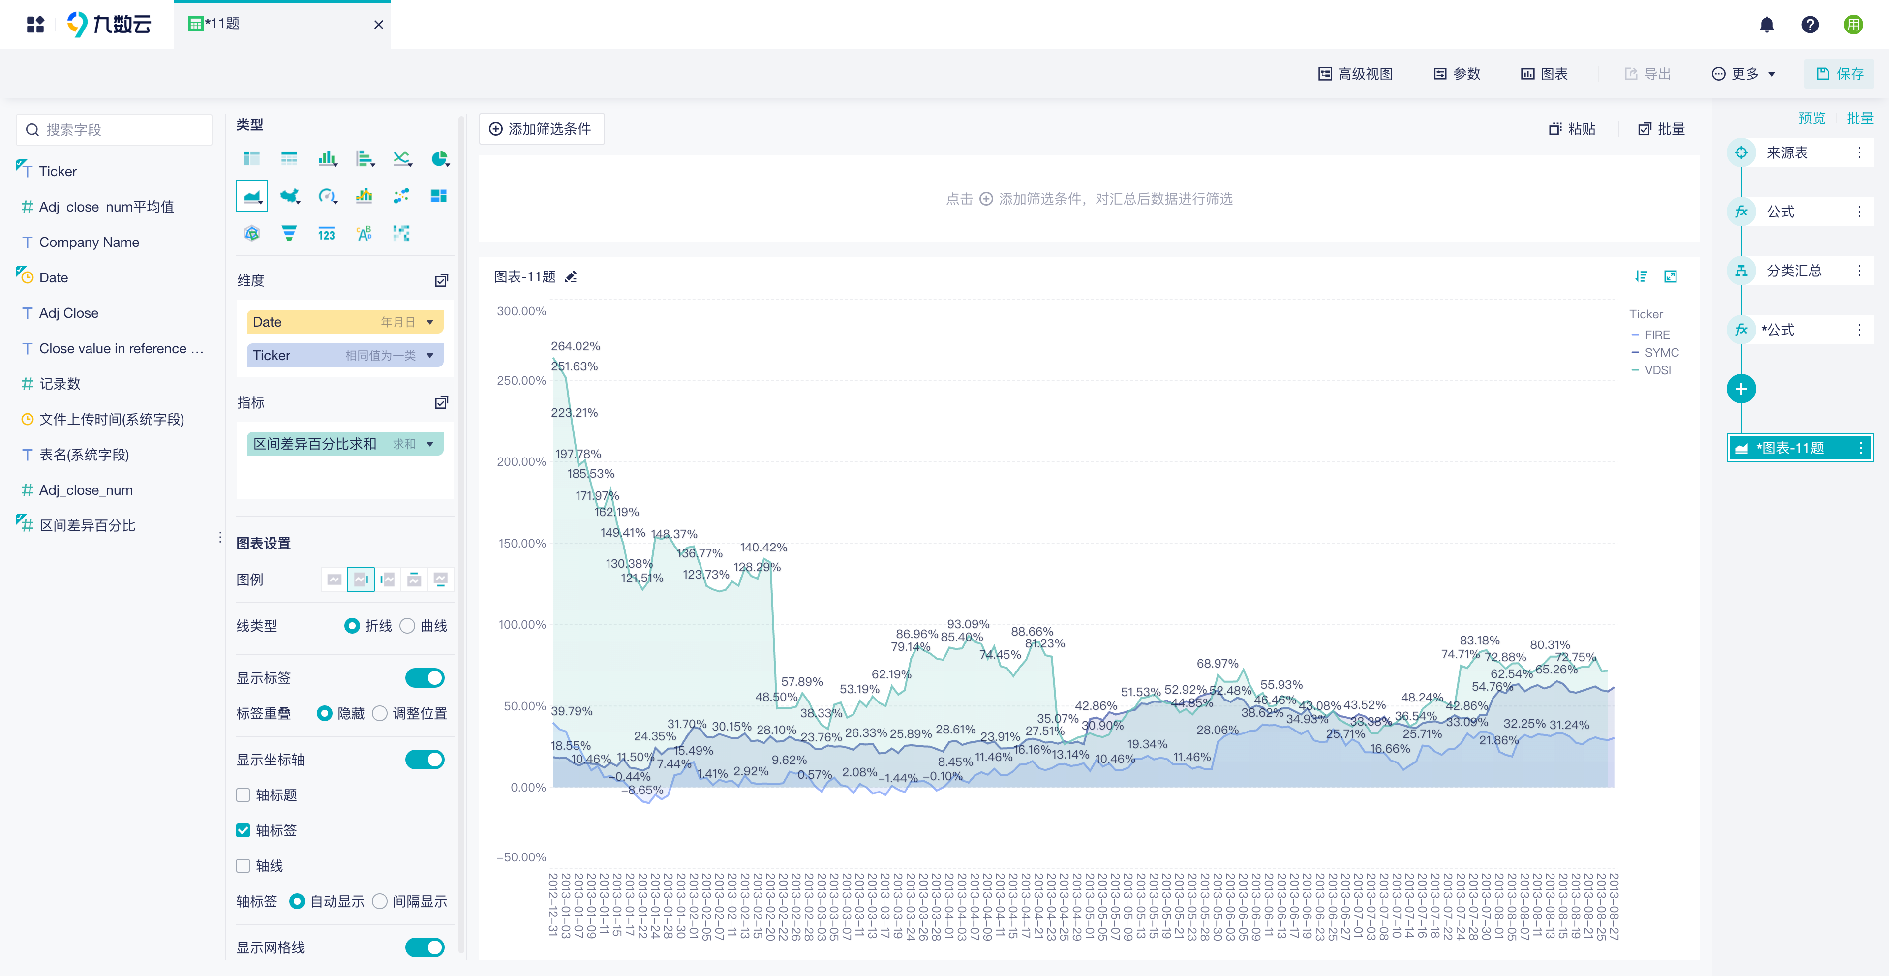Select the map chart type icon
This screenshot has width=1889, height=976.
point(290,196)
